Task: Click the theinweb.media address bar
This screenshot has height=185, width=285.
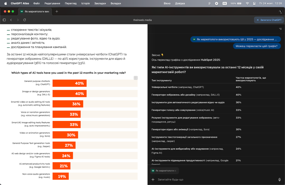Action: pos(142,20)
